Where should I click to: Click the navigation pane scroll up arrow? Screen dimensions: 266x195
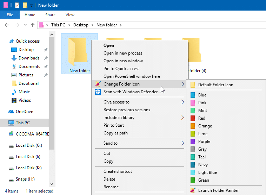52,35
